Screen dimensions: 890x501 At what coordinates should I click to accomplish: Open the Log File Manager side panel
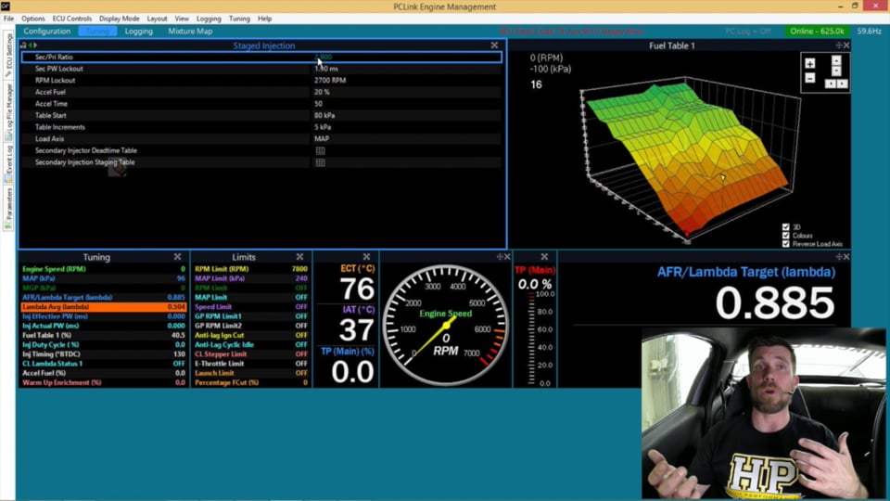pos(8,112)
